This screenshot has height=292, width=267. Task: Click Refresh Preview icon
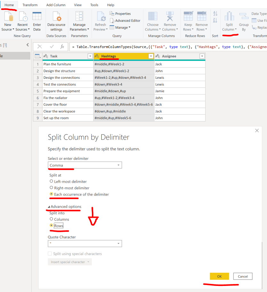pyautogui.click(x=101, y=16)
